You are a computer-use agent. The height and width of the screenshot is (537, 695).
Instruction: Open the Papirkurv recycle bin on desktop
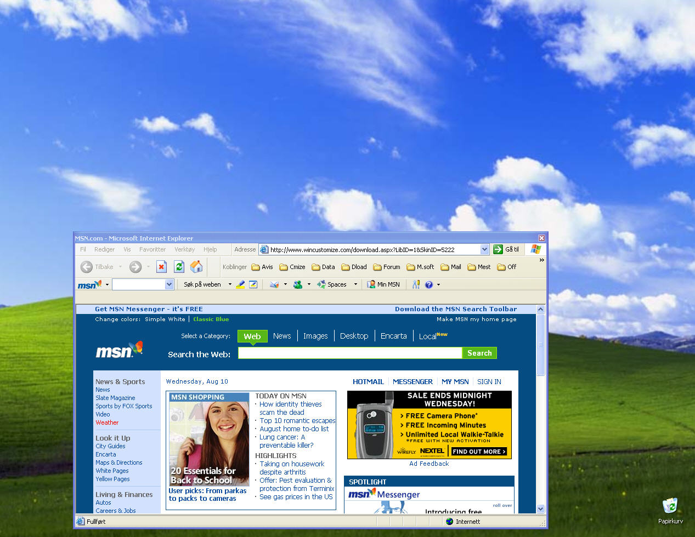(x=670, y=511)
